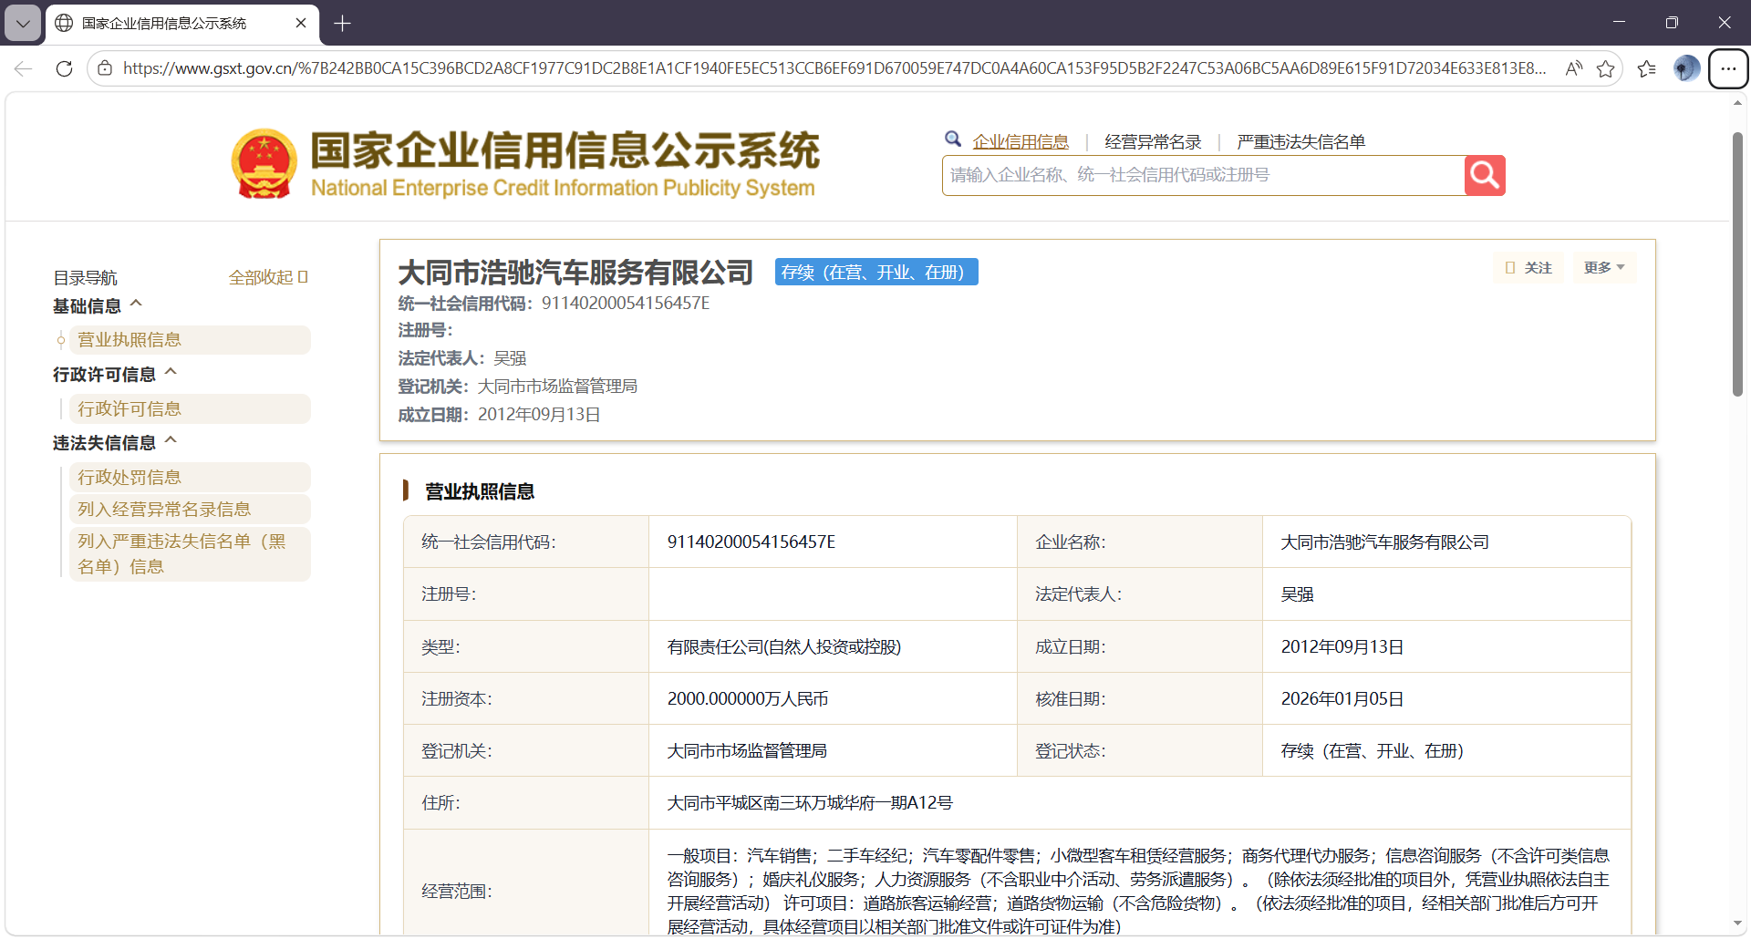
Task: Minimize the browser window
Action: tap(1619, 22)
